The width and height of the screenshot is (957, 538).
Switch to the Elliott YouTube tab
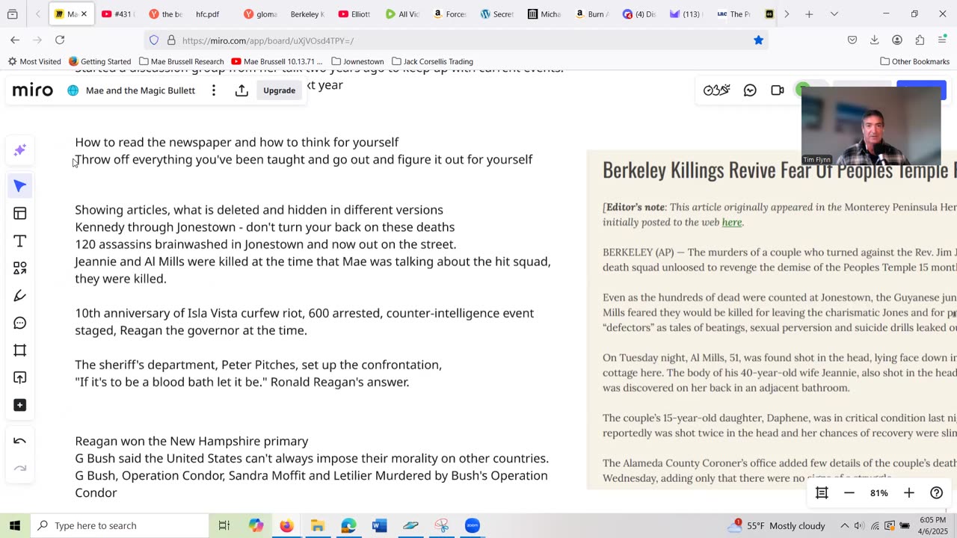(354, 14)
